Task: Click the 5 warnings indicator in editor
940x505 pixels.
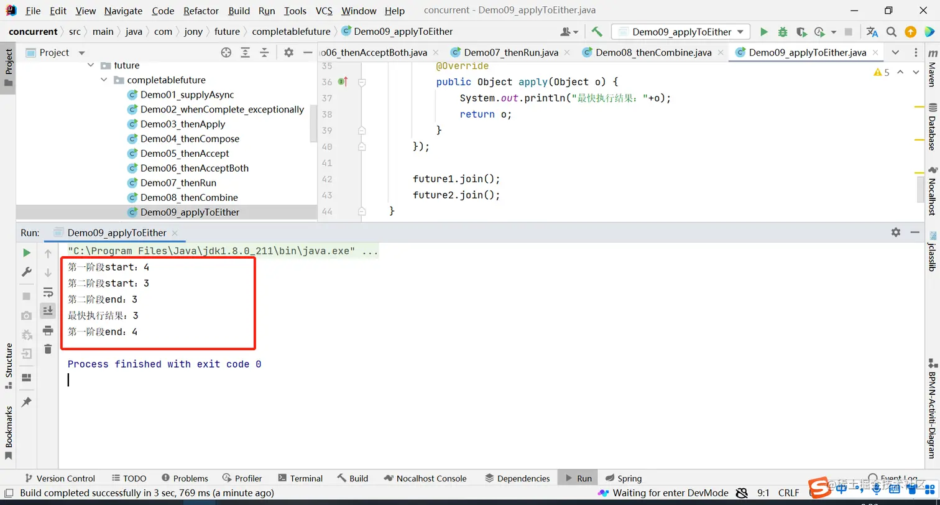Action: [882, 73]
